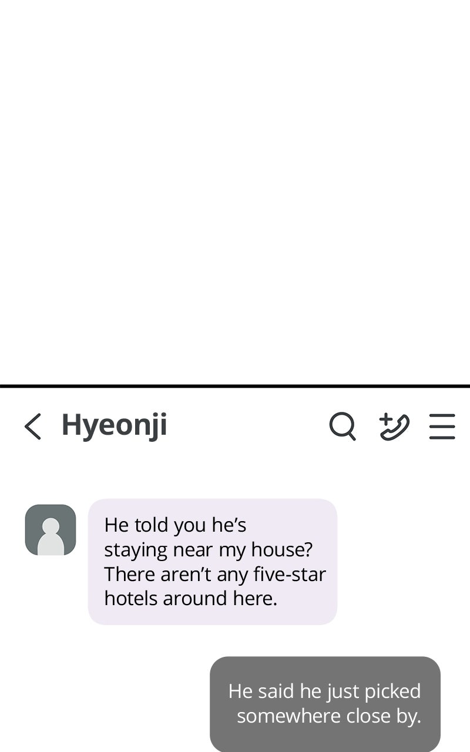Click the text "He told you he's"

pos(175,525)
